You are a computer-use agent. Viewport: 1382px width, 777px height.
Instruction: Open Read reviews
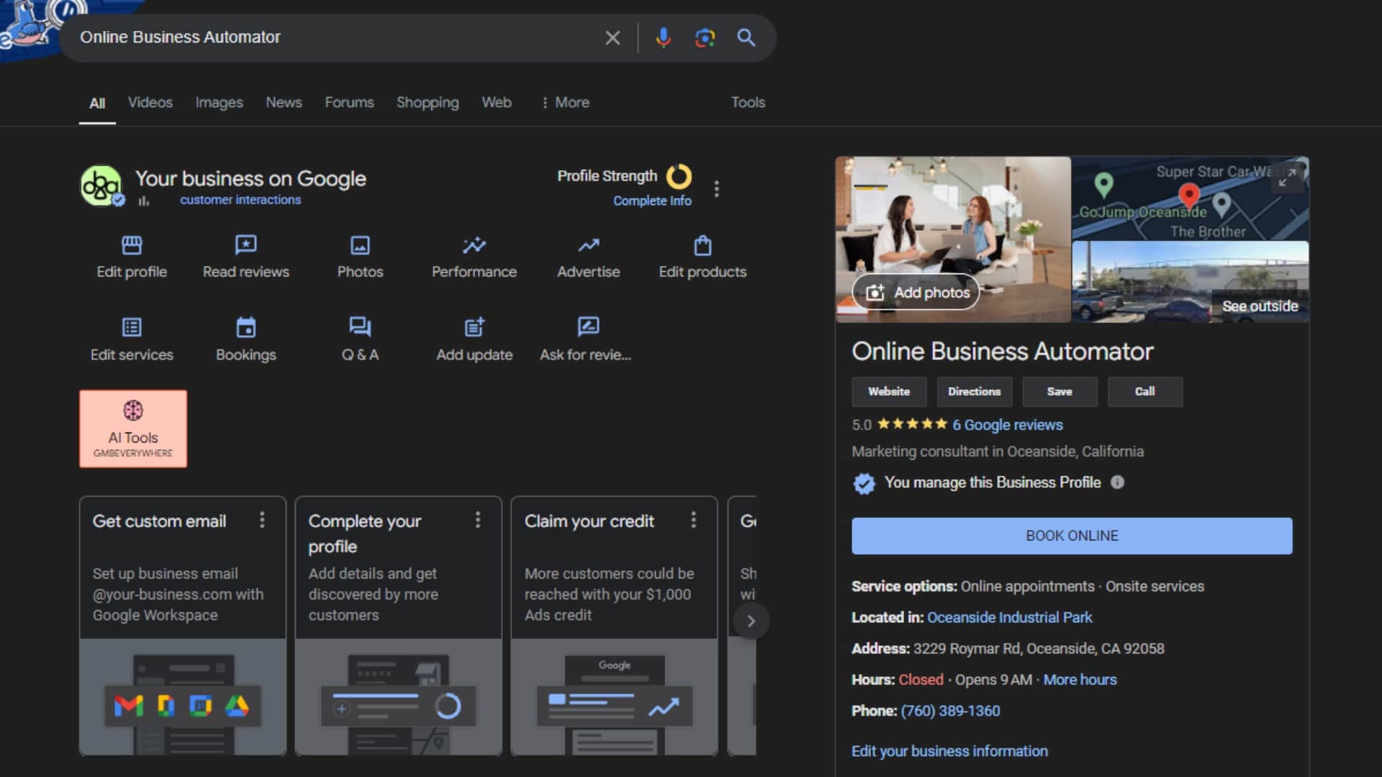click(245, 257)
